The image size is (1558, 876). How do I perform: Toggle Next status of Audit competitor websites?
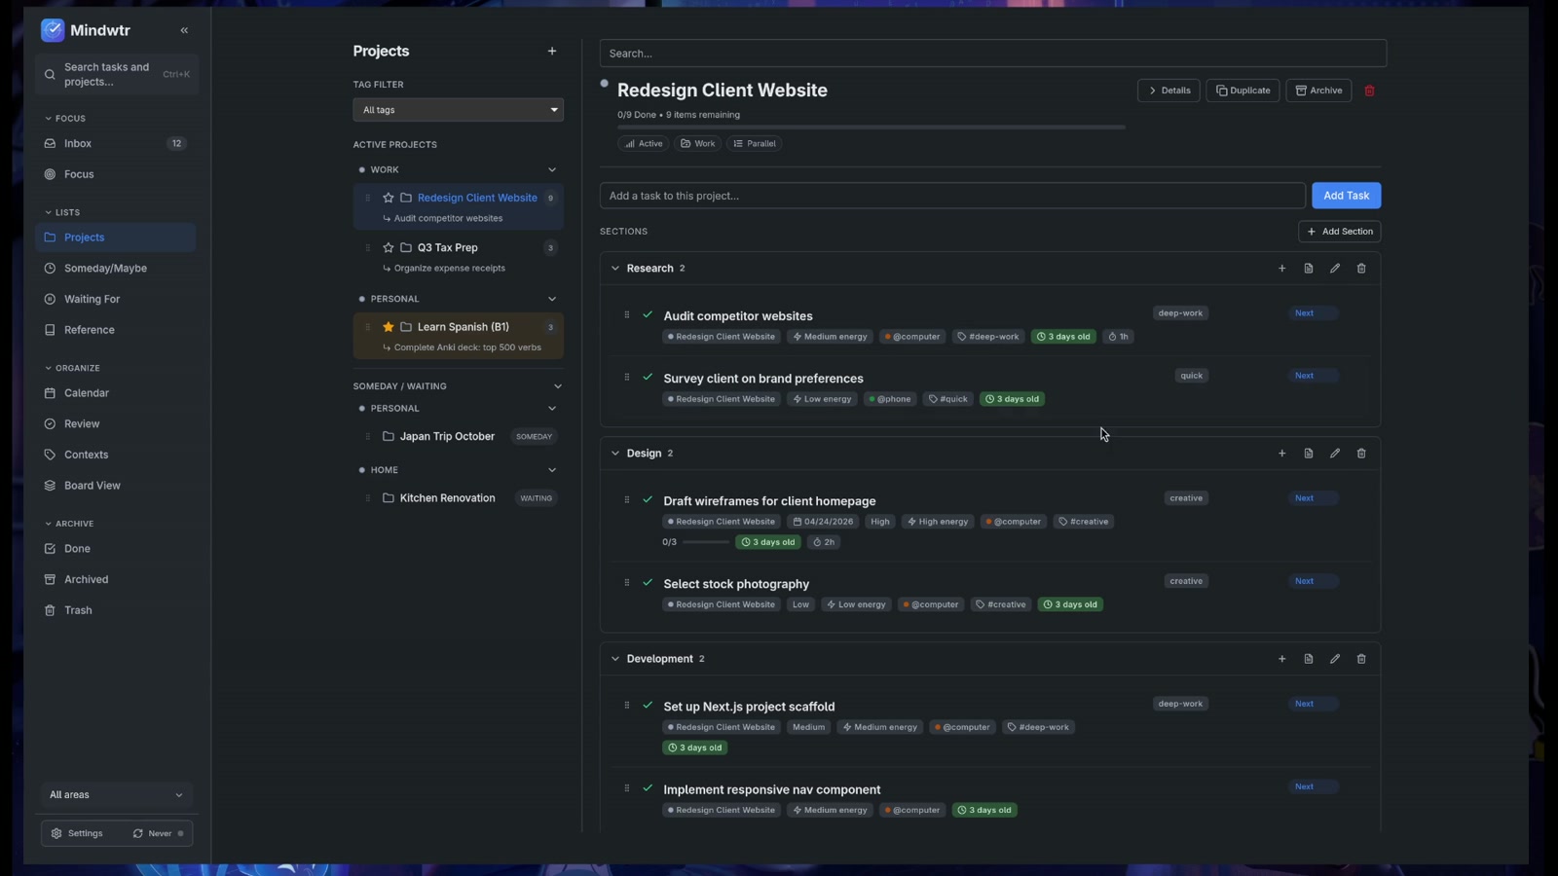[1313, 313]
